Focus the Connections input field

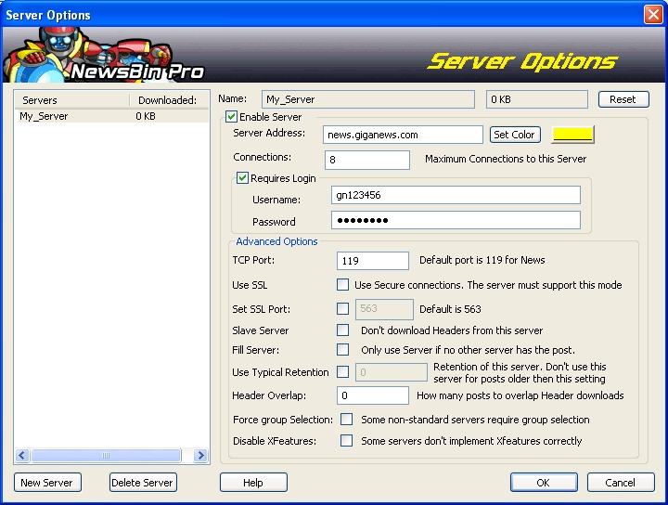[367, 160]
